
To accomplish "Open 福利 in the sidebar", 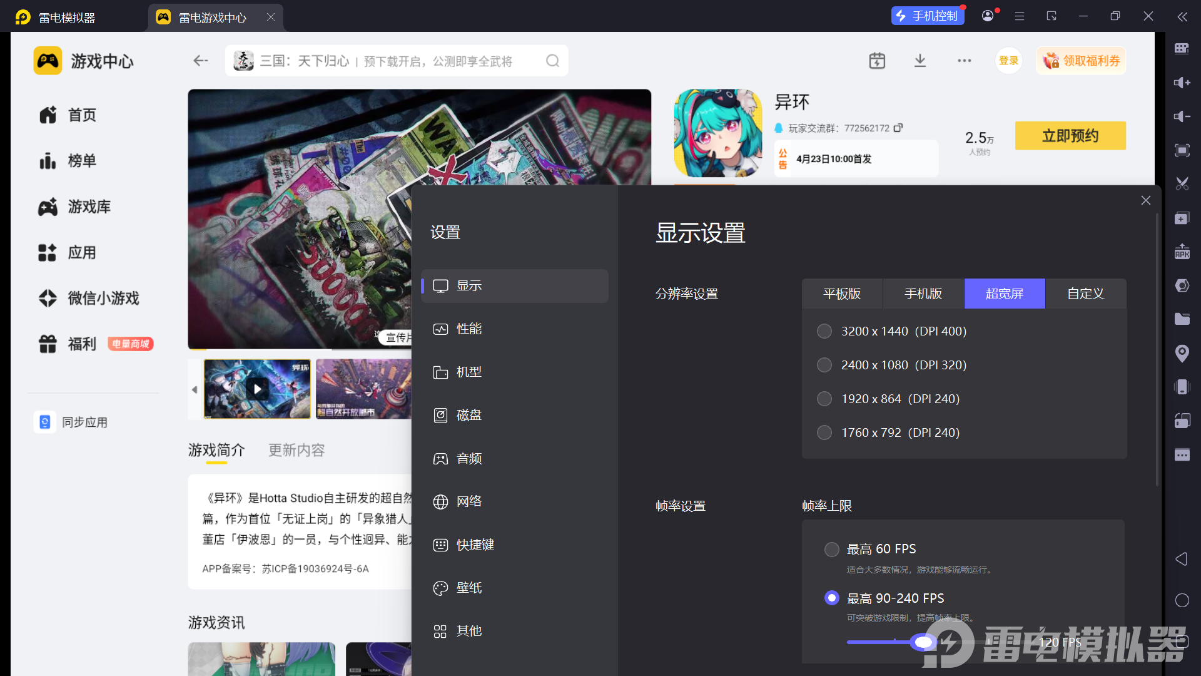I will click(95, 344).
